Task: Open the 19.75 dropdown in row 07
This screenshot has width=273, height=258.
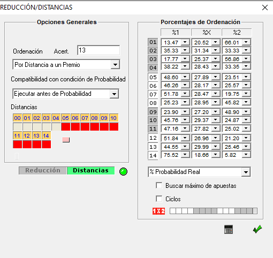Action: 246,94
